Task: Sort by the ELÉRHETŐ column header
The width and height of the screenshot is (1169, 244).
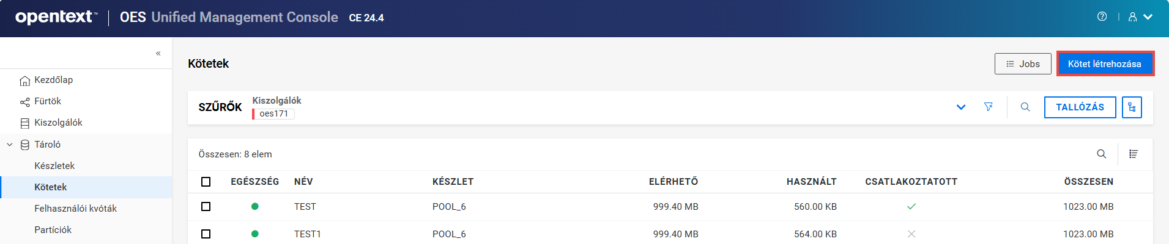Action: tap(673, 182)
